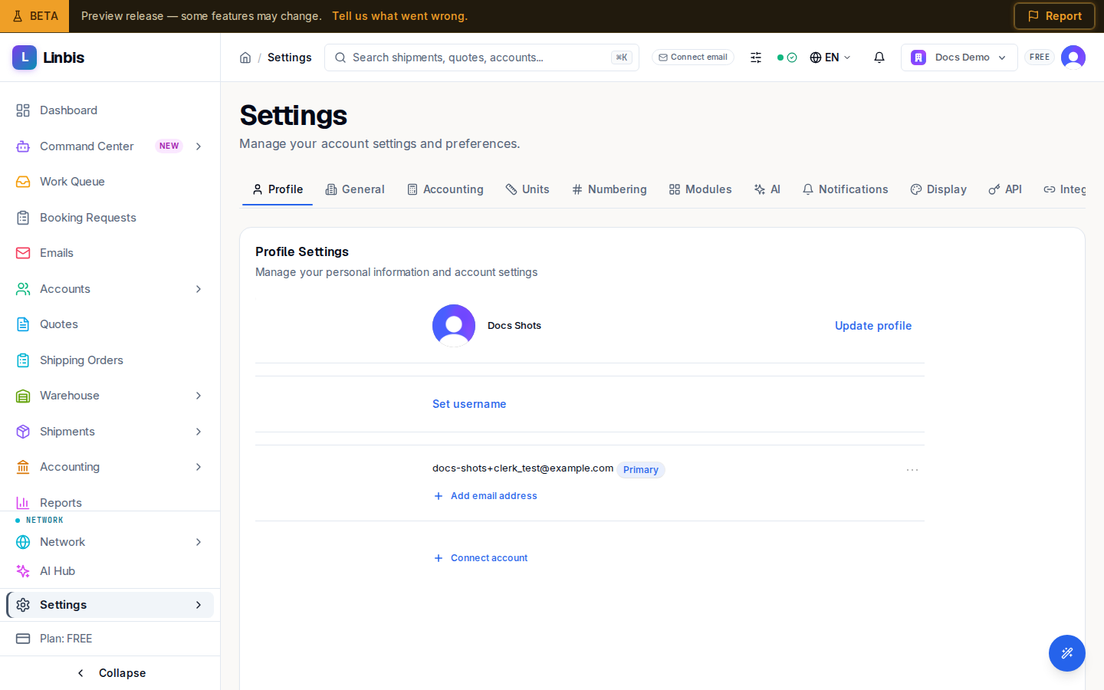Open Reports in the sidebar
The height and width of the screenshot is (690, 1104).
point(110,502)
